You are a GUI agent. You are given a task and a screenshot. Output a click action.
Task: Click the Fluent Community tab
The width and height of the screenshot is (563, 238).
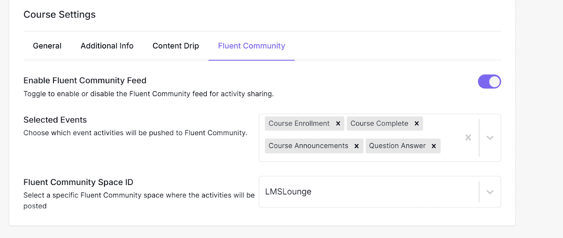pyautogui.click(x=251, y=46)
